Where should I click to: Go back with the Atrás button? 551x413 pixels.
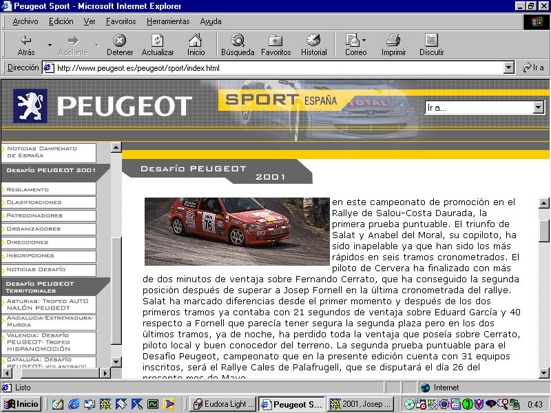(x=26, y=45)
